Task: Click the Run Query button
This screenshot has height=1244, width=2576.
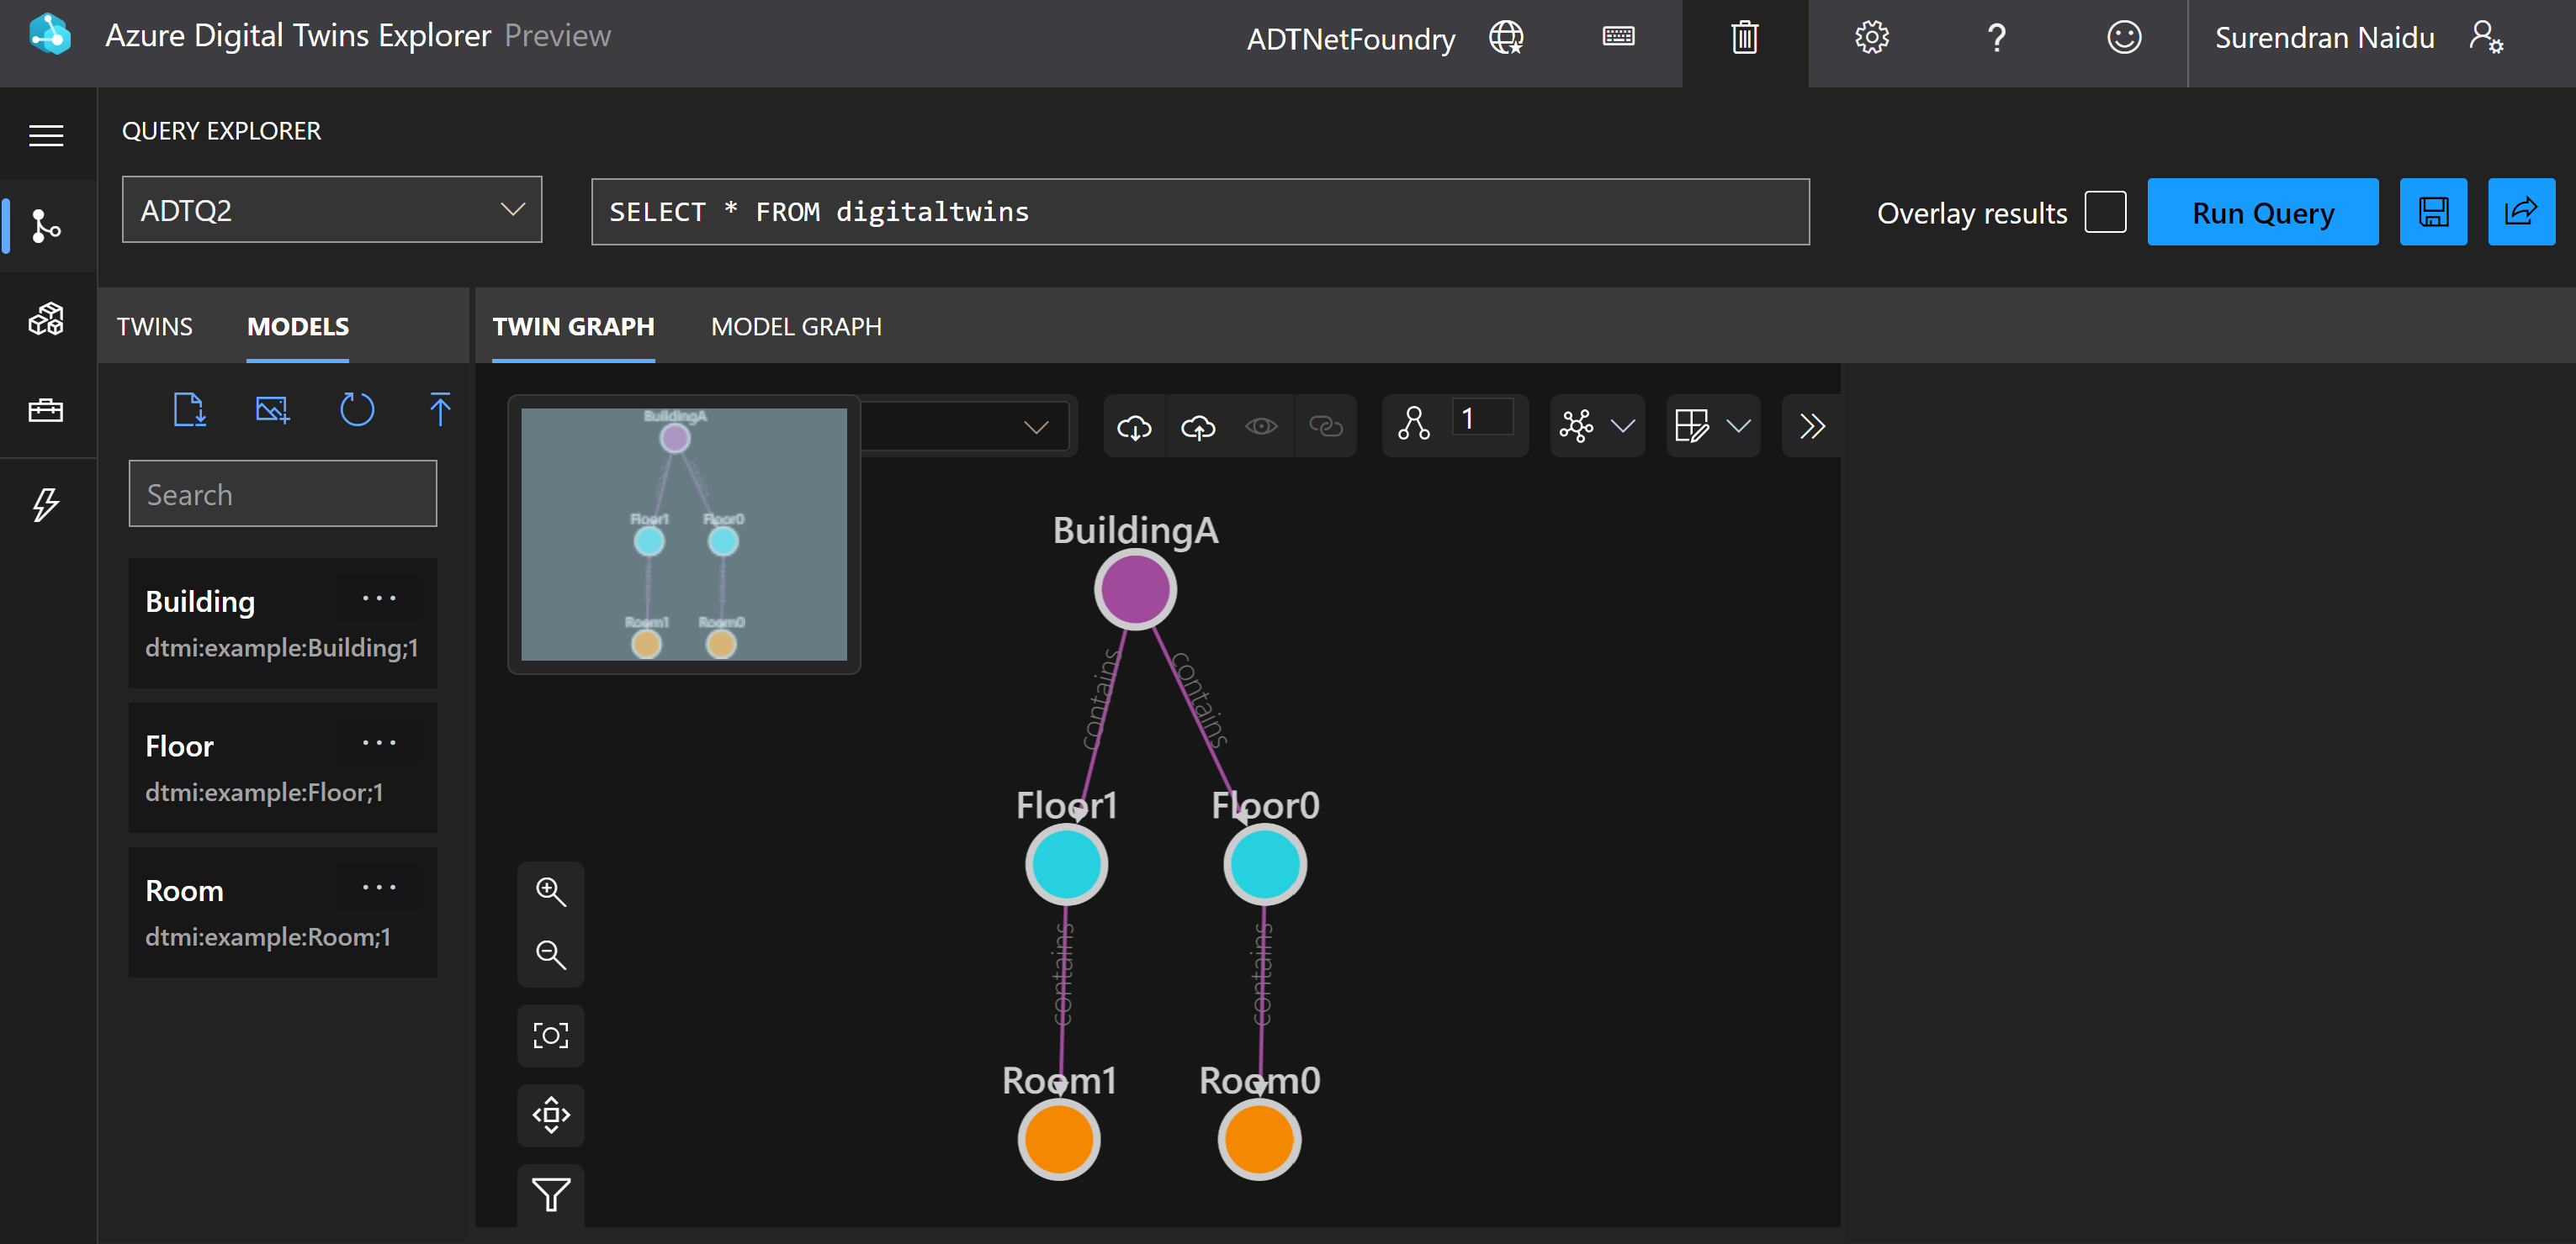Action: [2262, 212]
